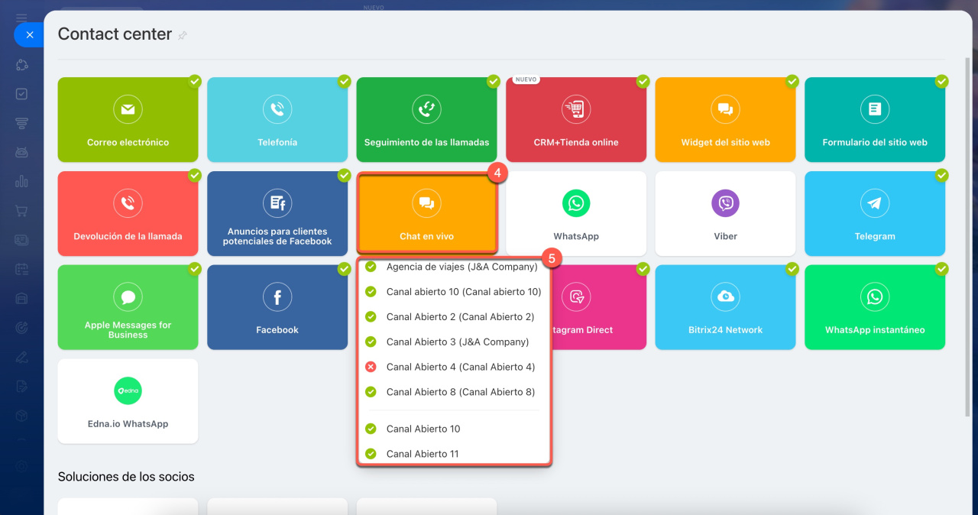Click the Chat en vivo tile

(426, 213)
